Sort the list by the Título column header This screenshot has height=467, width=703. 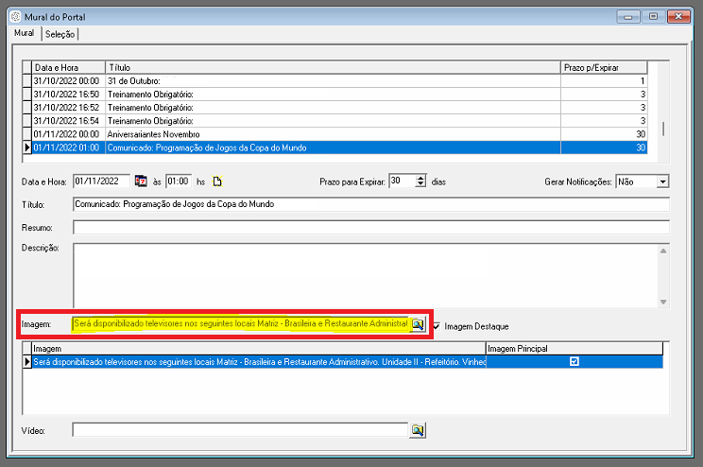(x=331, y=68)
